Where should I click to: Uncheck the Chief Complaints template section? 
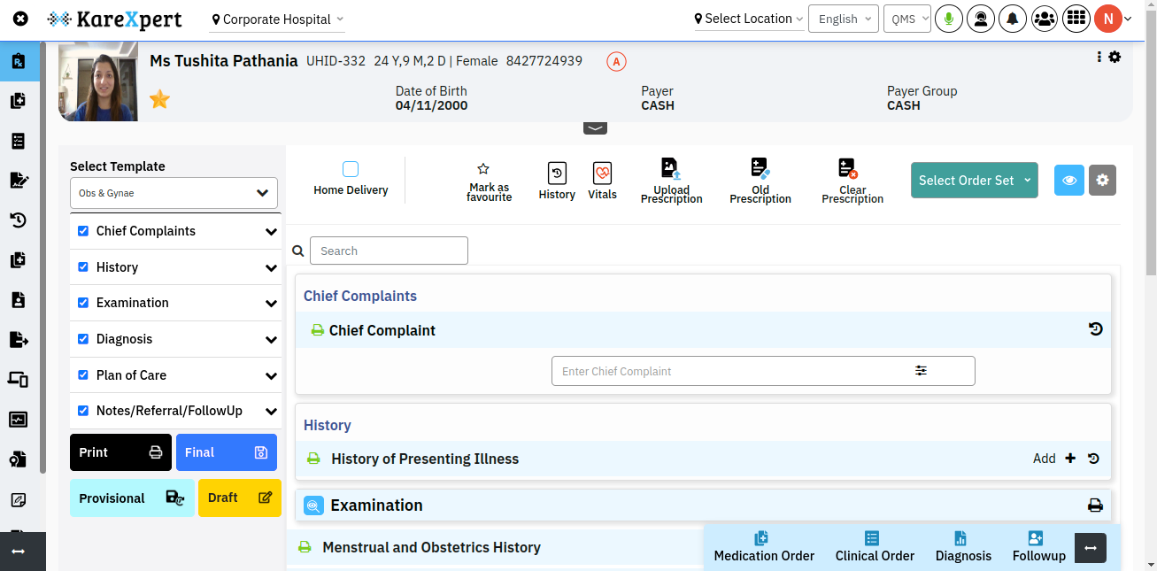coord(81,230)
